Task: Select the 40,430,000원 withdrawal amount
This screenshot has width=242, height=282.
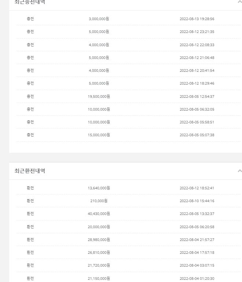Action: (x=99, y=214)
